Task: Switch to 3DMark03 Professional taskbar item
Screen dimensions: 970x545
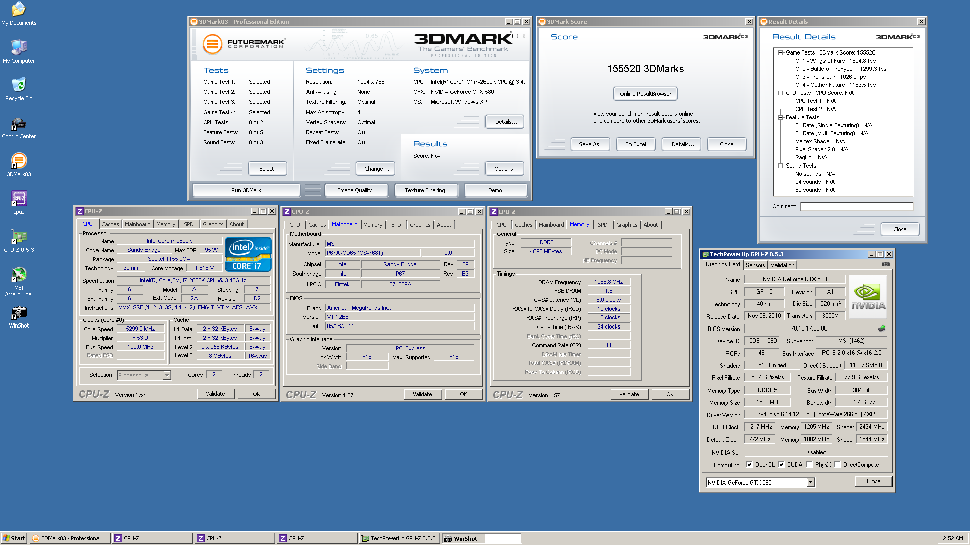Action: [x=70, y=538]
